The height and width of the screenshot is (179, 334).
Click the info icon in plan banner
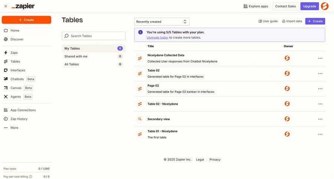tap(140, 32)
